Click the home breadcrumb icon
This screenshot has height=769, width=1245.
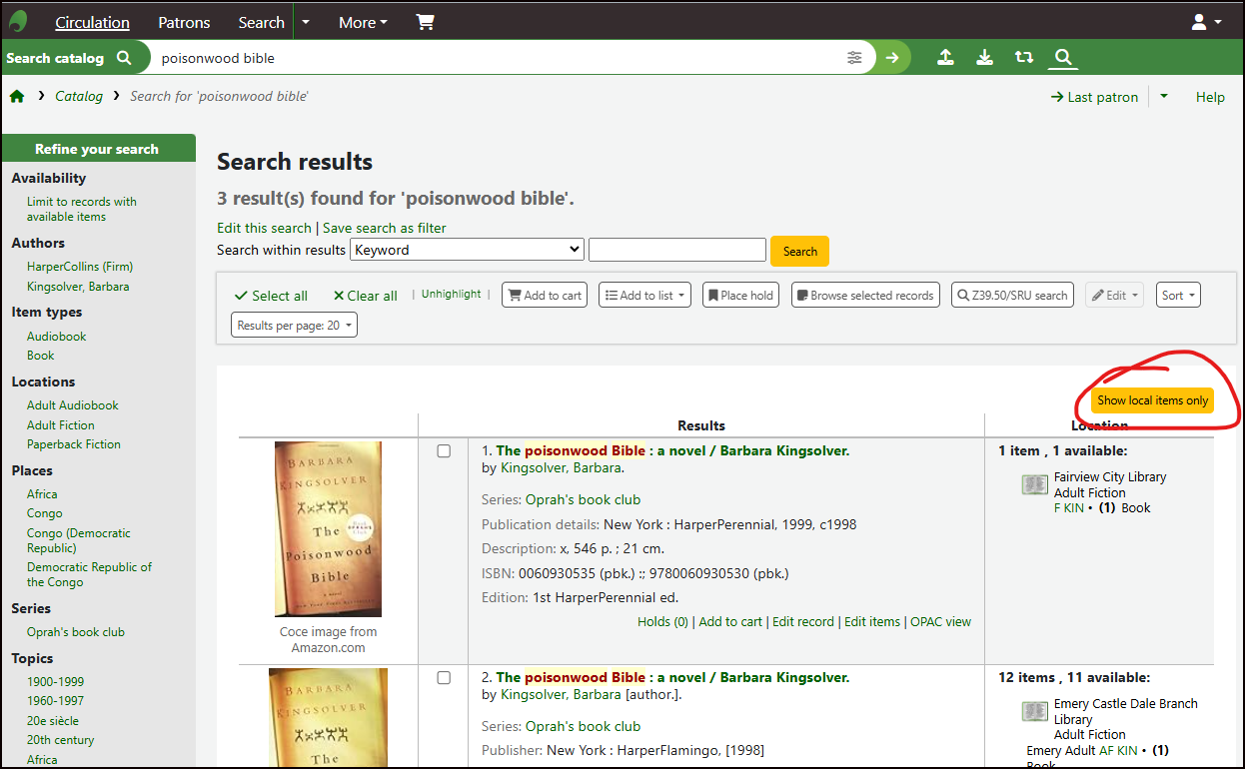(x=17, y=96)
